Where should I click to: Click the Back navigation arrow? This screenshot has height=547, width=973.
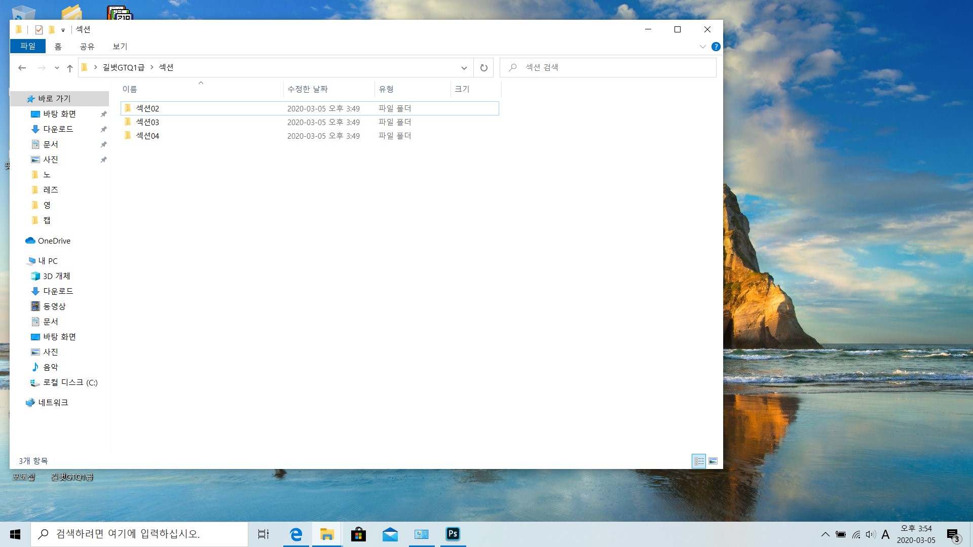click(22, 68)
